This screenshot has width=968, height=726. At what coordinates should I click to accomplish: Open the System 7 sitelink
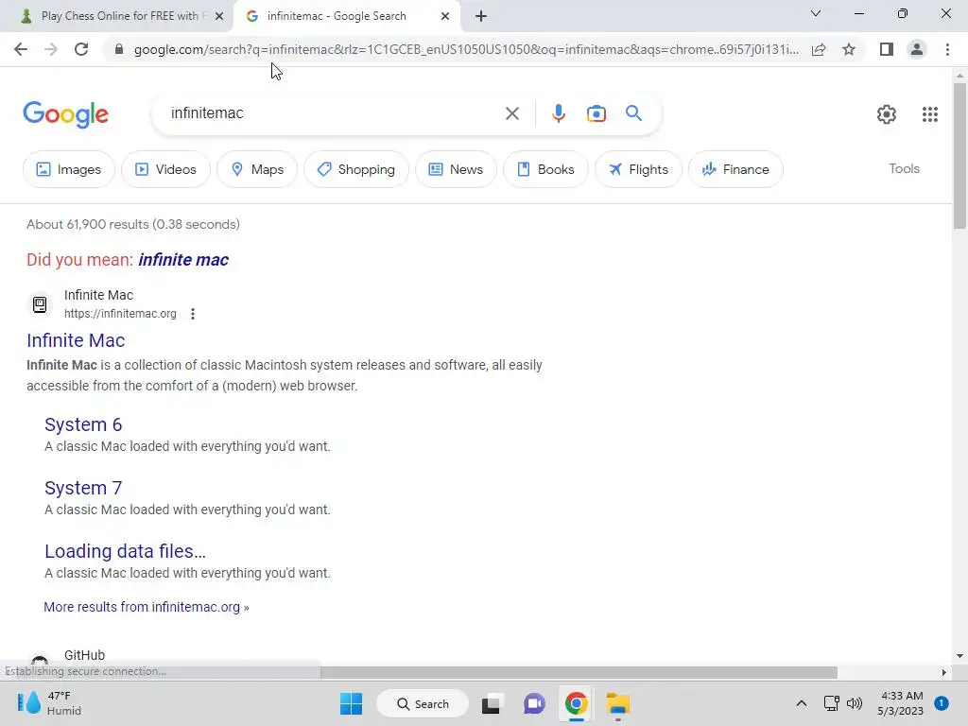click(83, 488)
